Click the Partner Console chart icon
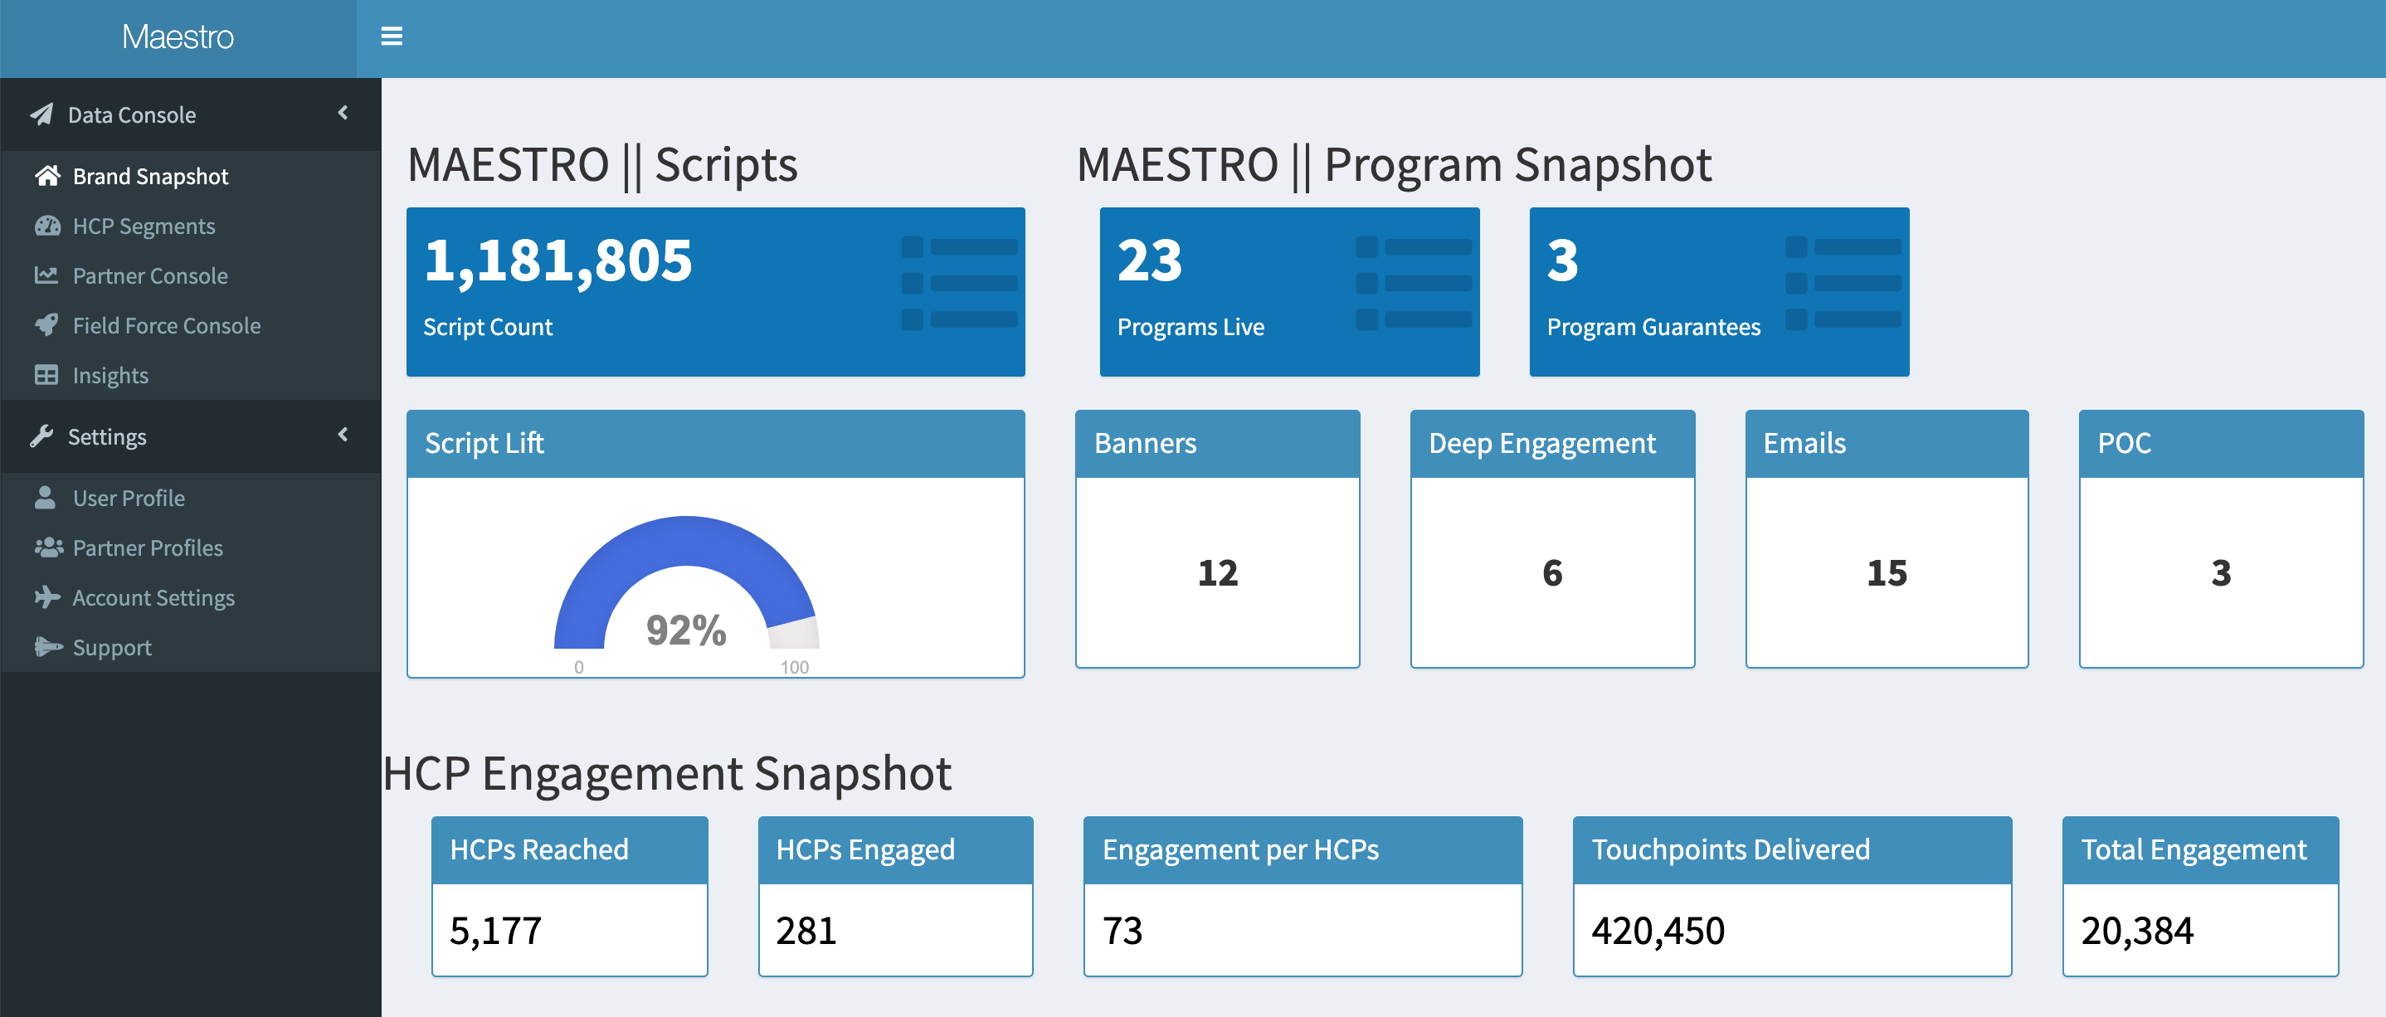The width and height of the screenshot is (2386, 1017). click(46, 275)
